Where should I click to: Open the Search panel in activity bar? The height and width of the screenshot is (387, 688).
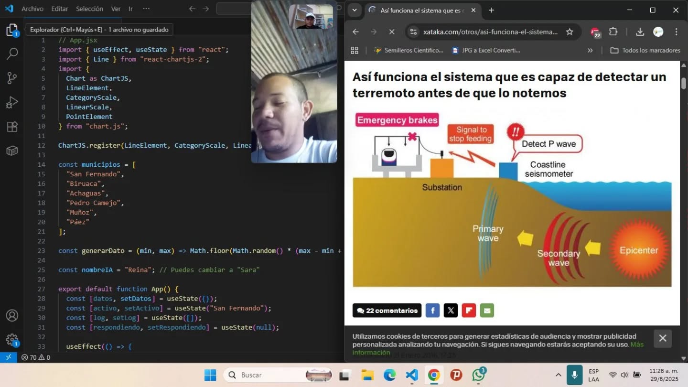click(12, 54)
